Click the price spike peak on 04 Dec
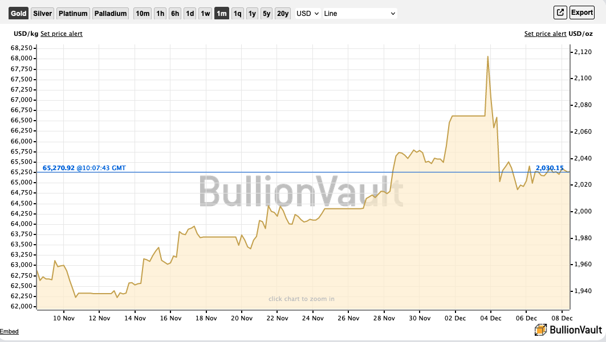The image size is (606, 342). pos(488,57)
